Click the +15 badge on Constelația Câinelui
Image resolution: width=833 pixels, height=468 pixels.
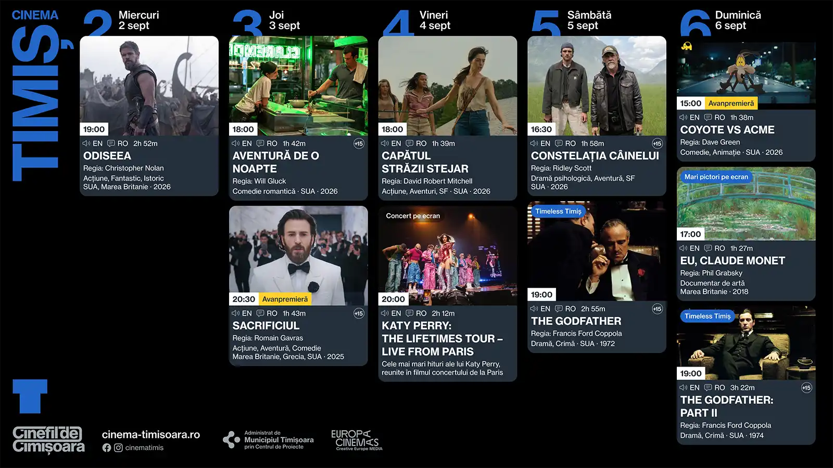tap(657, 144)
